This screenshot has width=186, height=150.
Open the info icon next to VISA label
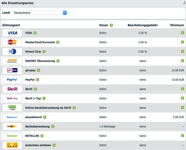click(35, 33)
